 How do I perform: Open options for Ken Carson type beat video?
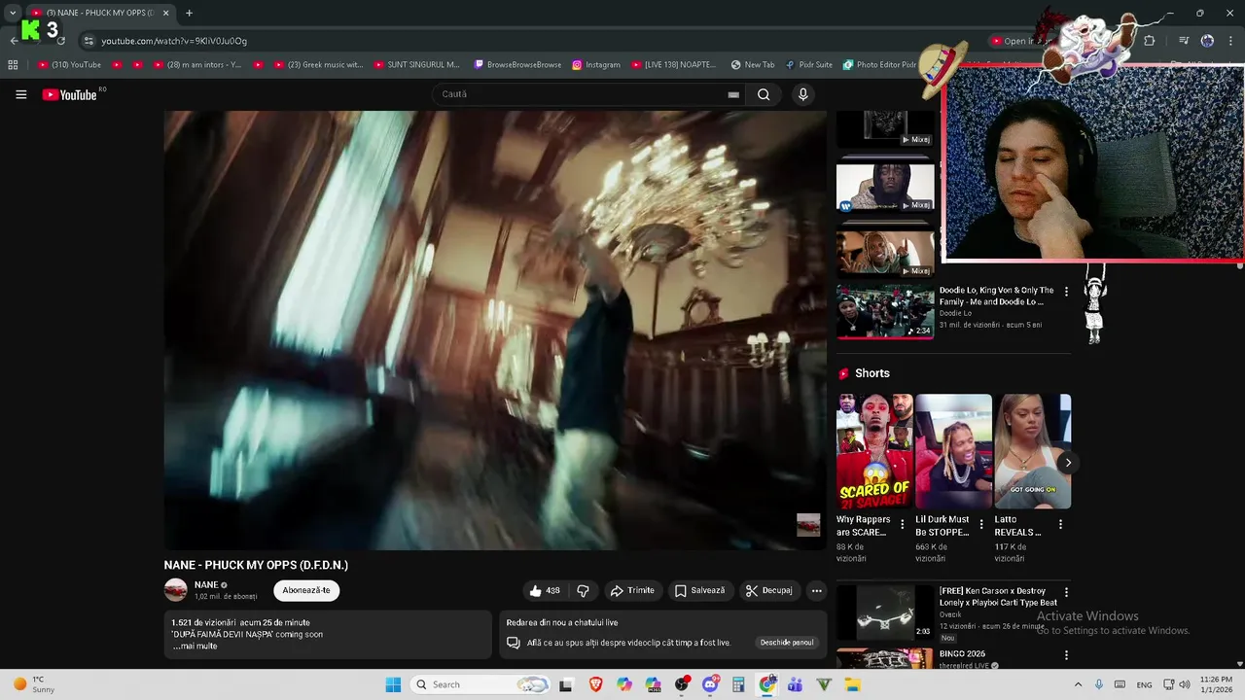(1066, 592)
